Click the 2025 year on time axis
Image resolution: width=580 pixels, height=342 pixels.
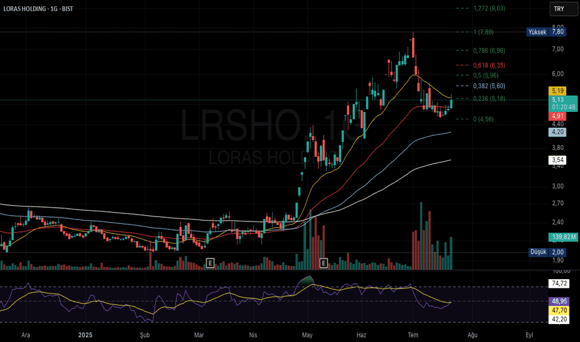(x=85, y=335)
